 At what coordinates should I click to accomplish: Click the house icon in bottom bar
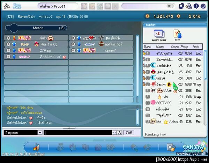tap(98, 147)
